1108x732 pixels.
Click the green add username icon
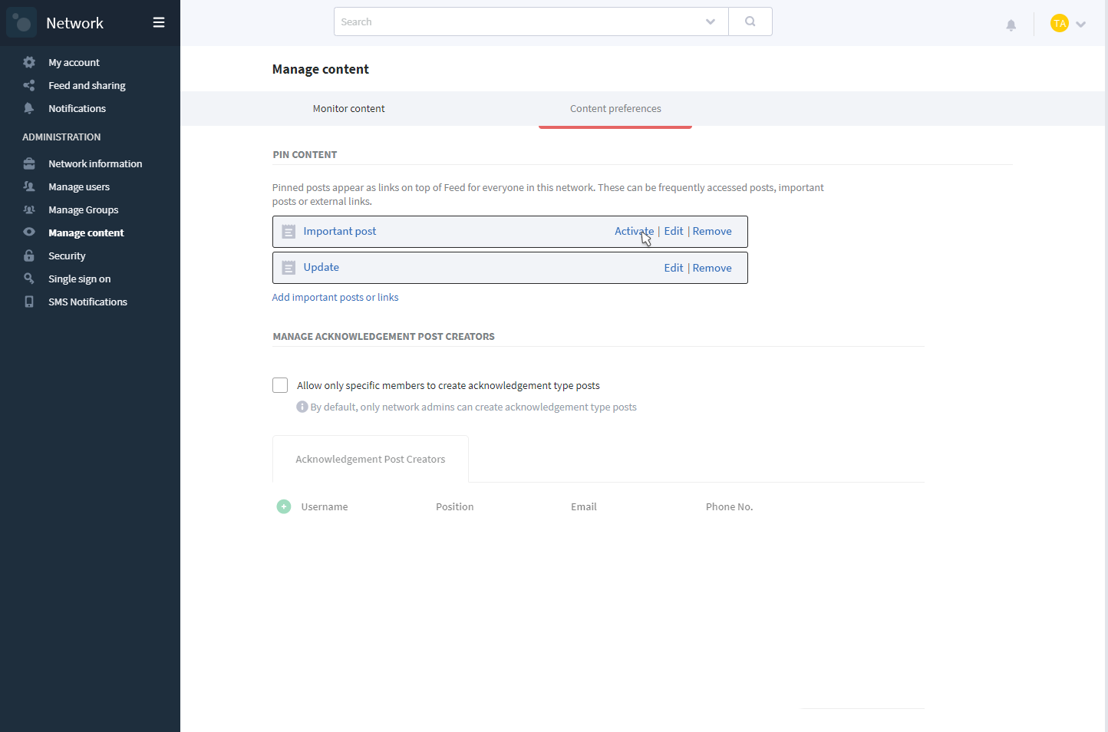284,506
